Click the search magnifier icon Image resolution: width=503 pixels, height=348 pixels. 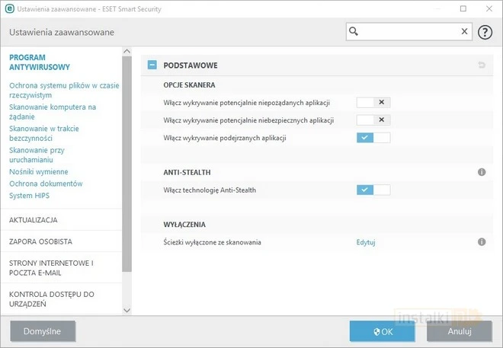pos(354,32)
